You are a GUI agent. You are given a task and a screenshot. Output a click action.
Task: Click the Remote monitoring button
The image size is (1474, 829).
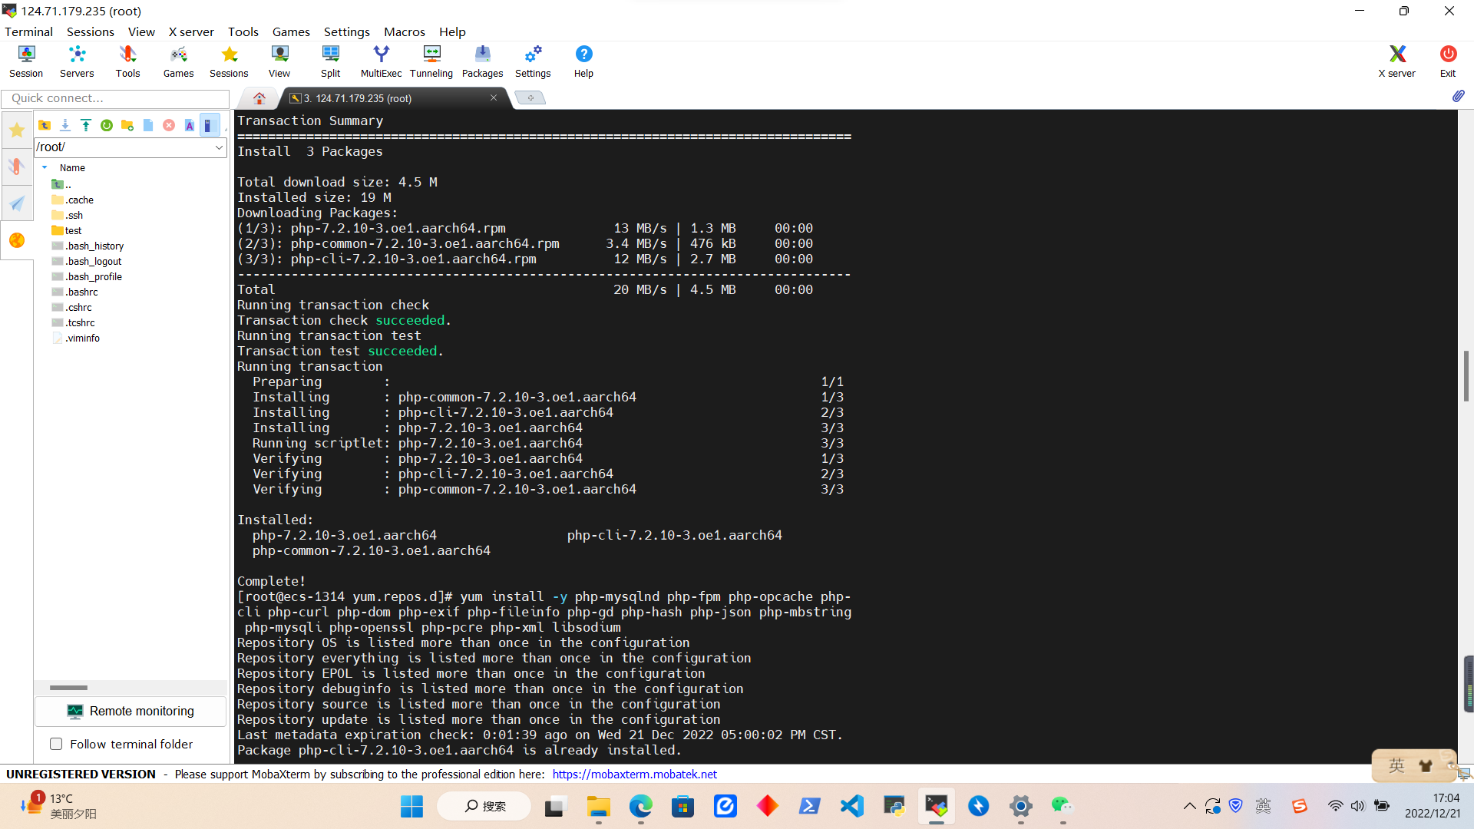point(131,711)
